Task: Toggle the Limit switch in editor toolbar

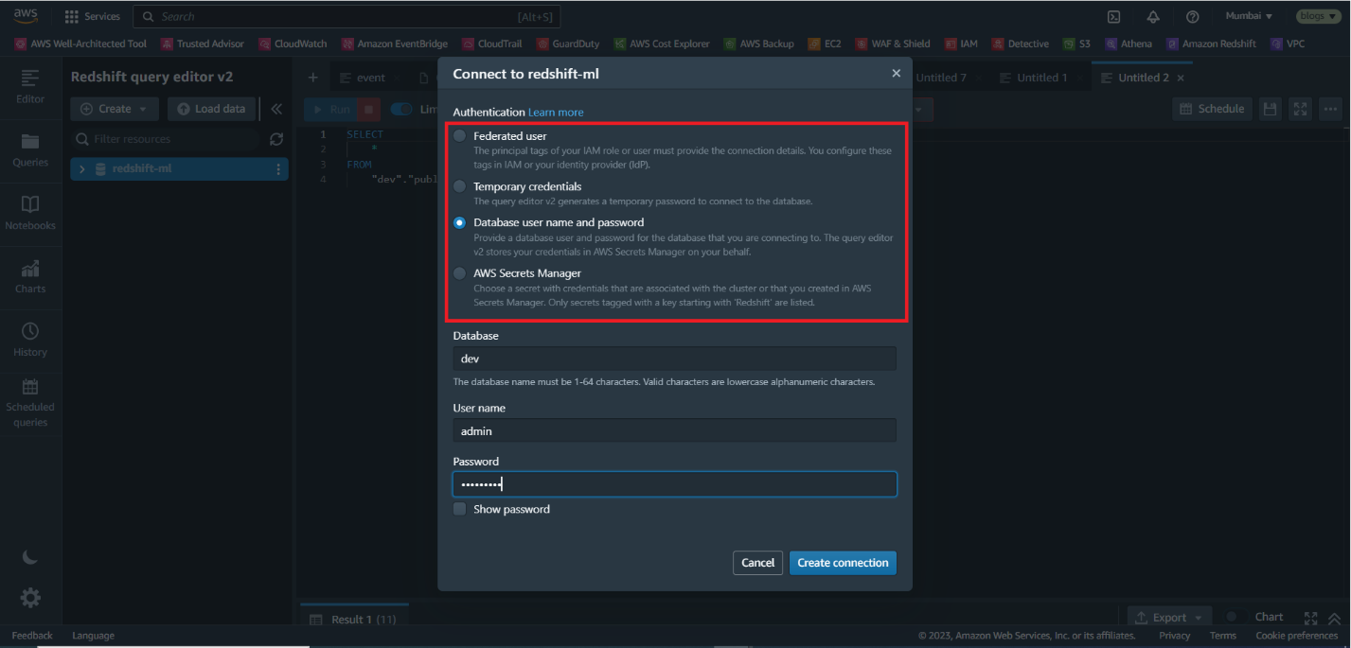Action: pos(402,109)
